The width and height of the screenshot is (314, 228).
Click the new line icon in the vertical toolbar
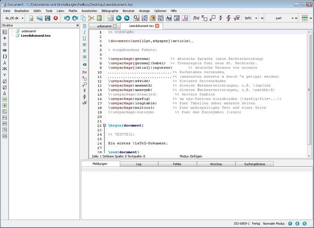point(84,65)
